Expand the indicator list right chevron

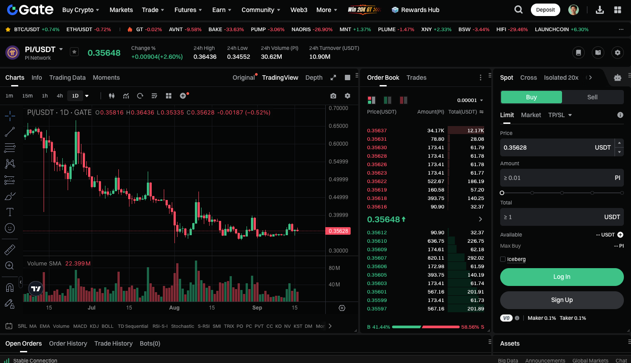[x=330, y=326]
